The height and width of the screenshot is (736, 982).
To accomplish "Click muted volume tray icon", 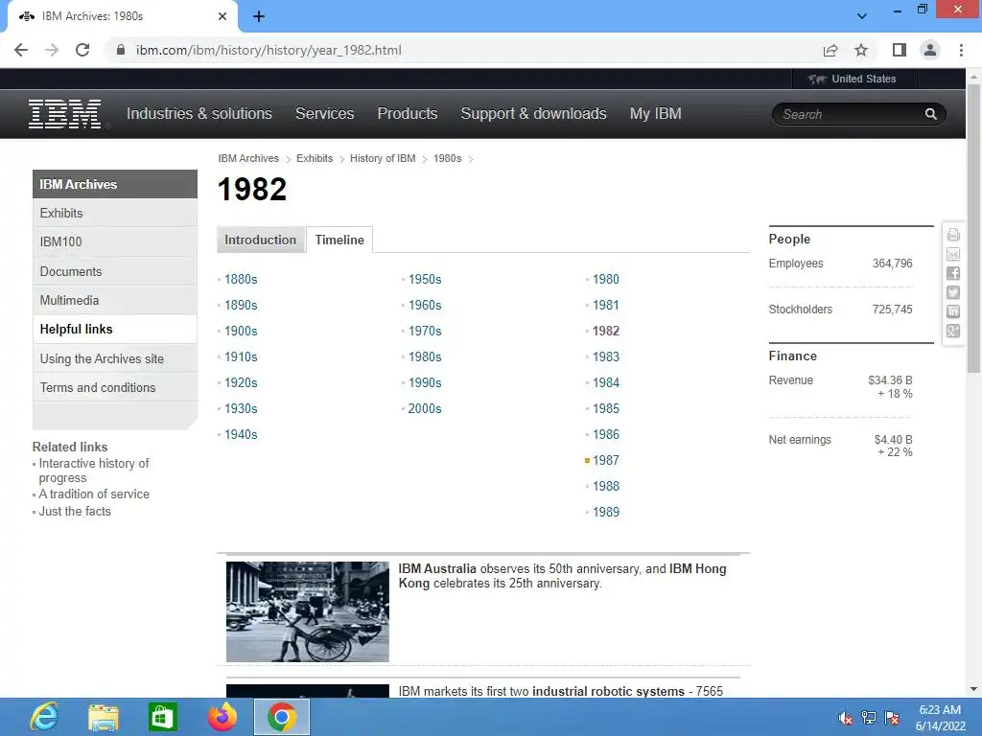I will pyautogui.click(x=845, y=718).
